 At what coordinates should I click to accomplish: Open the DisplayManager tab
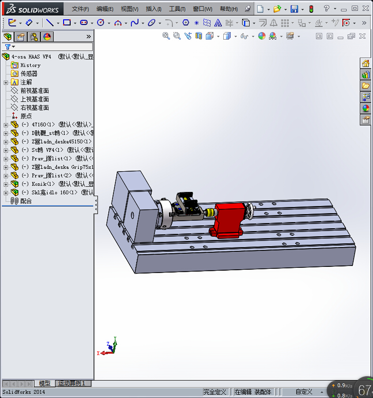click(x=47, y=37)
